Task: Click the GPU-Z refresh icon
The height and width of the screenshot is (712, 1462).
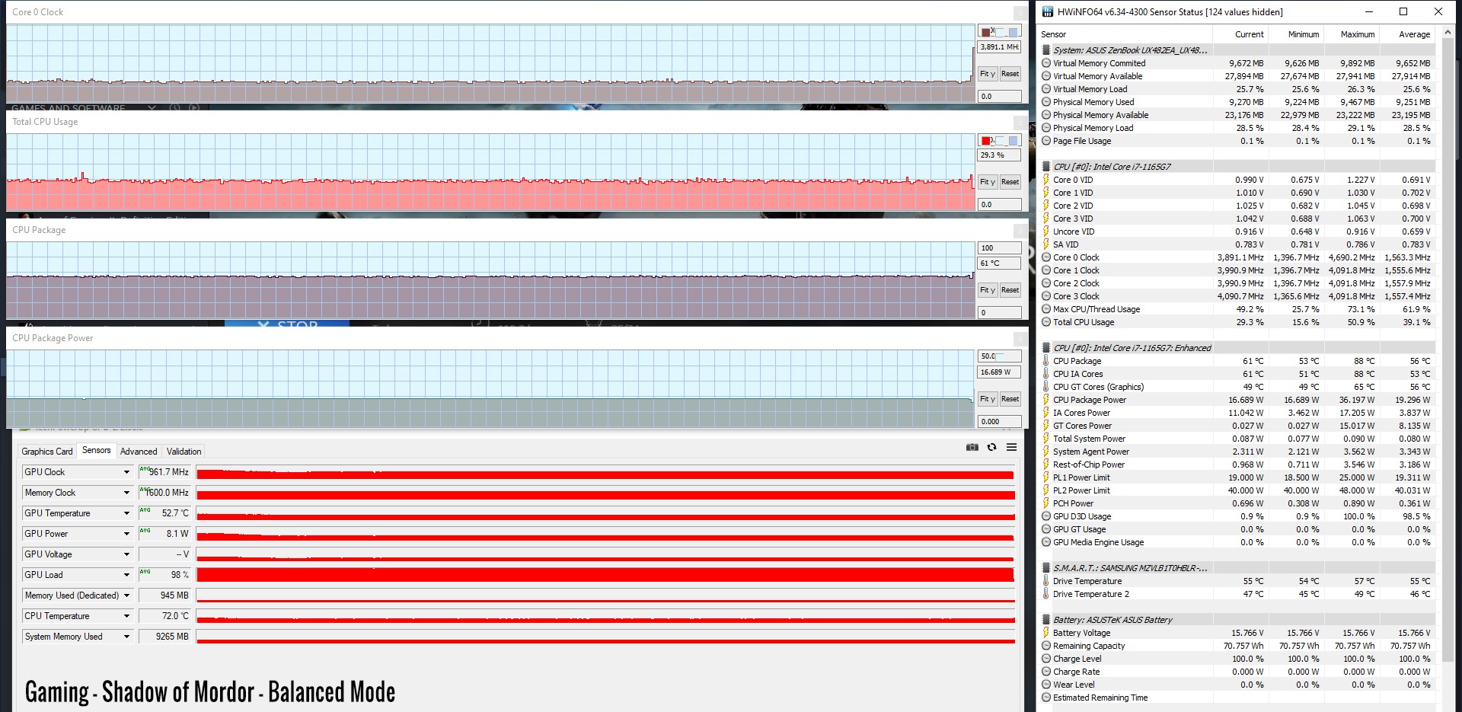Action: (x=991, y=447)
